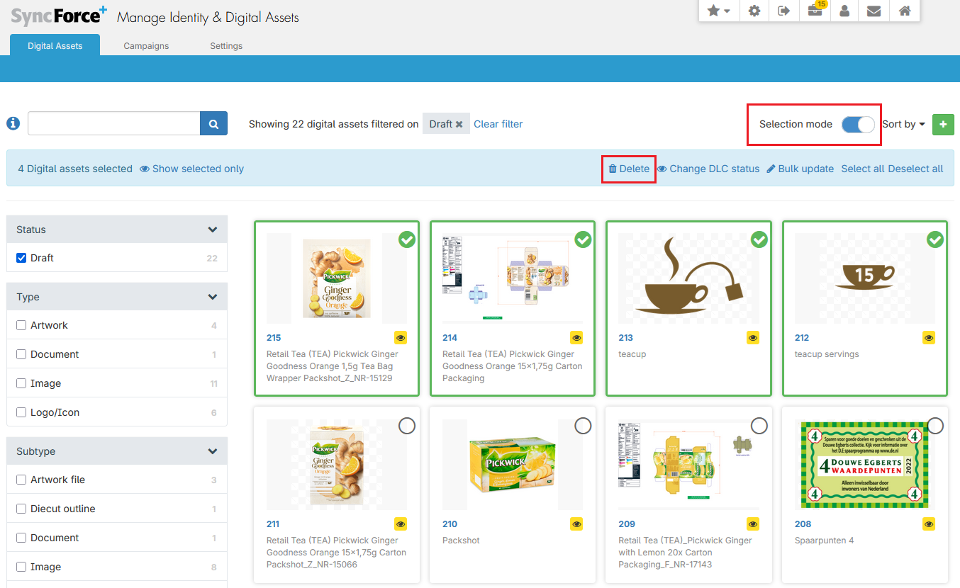Open the settings gear icon

(754, 11)
